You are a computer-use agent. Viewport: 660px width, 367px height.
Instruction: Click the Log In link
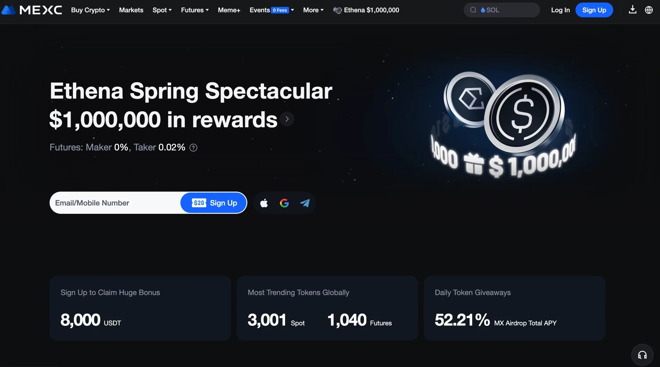(560, 10)
